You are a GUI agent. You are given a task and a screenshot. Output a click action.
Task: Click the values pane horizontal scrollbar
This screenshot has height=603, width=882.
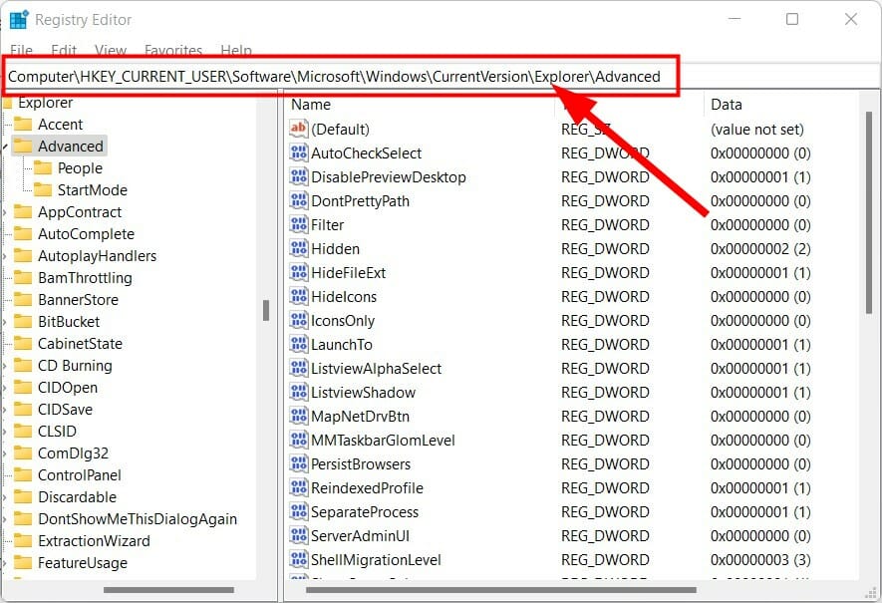click(x=500, y=590)
